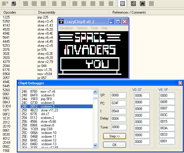Image resolution: width=184 pixels, height=153 pixels.
Task: Click the window layout icon left of HEX
Action: pyautogui.click(x=123, y=4)
